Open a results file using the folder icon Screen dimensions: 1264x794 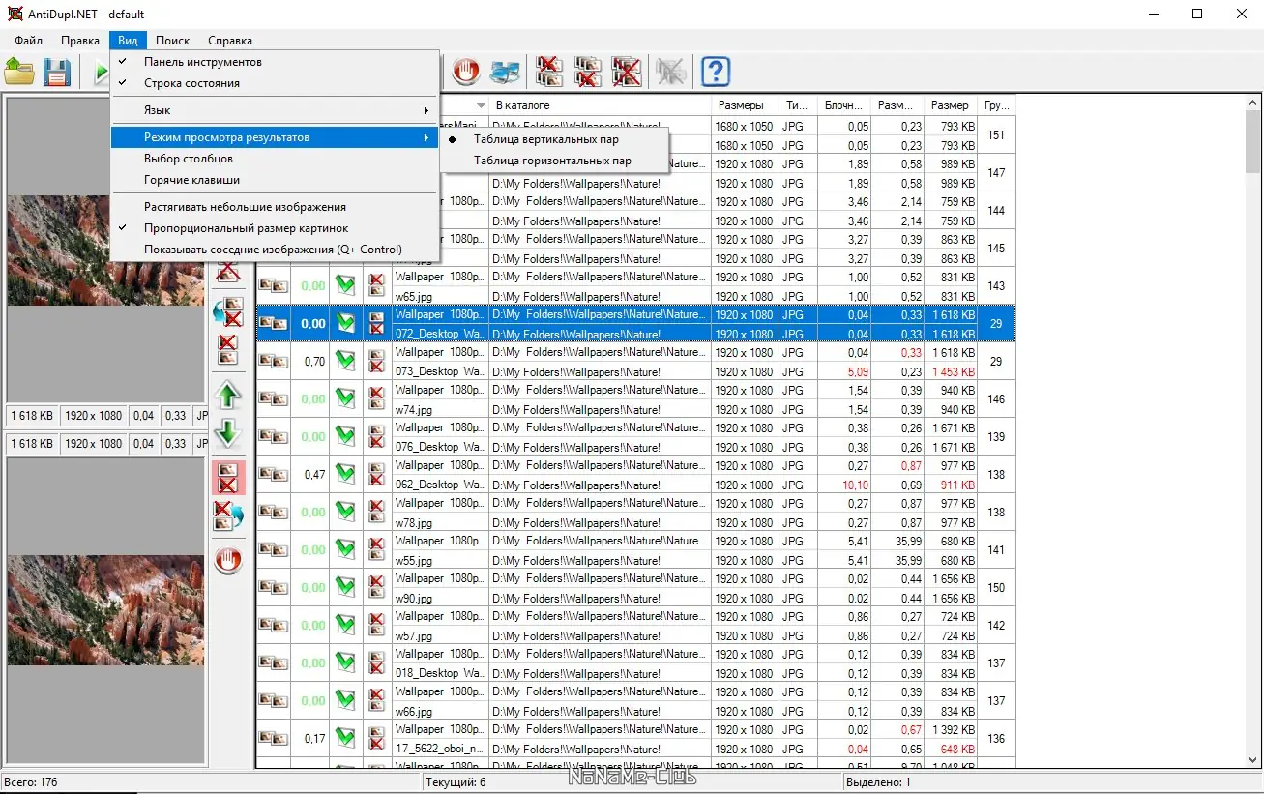19,72
